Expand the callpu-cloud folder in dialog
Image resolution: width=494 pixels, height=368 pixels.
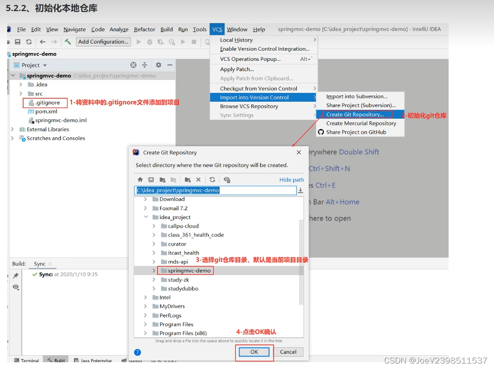[154, 226]
